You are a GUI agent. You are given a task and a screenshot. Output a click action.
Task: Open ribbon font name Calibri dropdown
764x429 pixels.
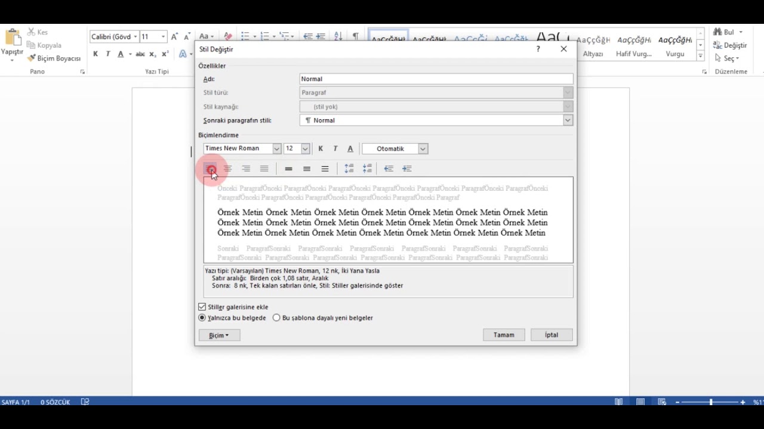tap(135, 37)
